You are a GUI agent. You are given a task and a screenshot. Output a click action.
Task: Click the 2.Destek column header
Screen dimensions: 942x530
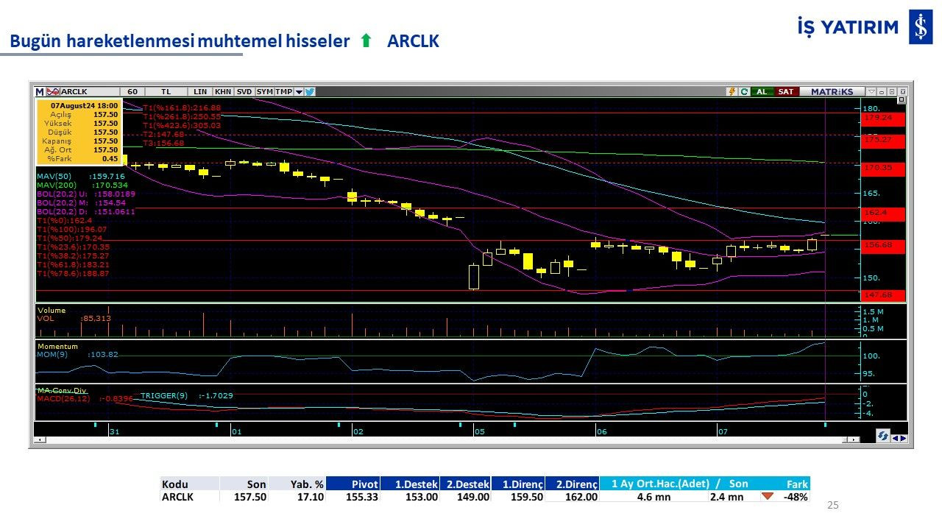coord(465,484)
